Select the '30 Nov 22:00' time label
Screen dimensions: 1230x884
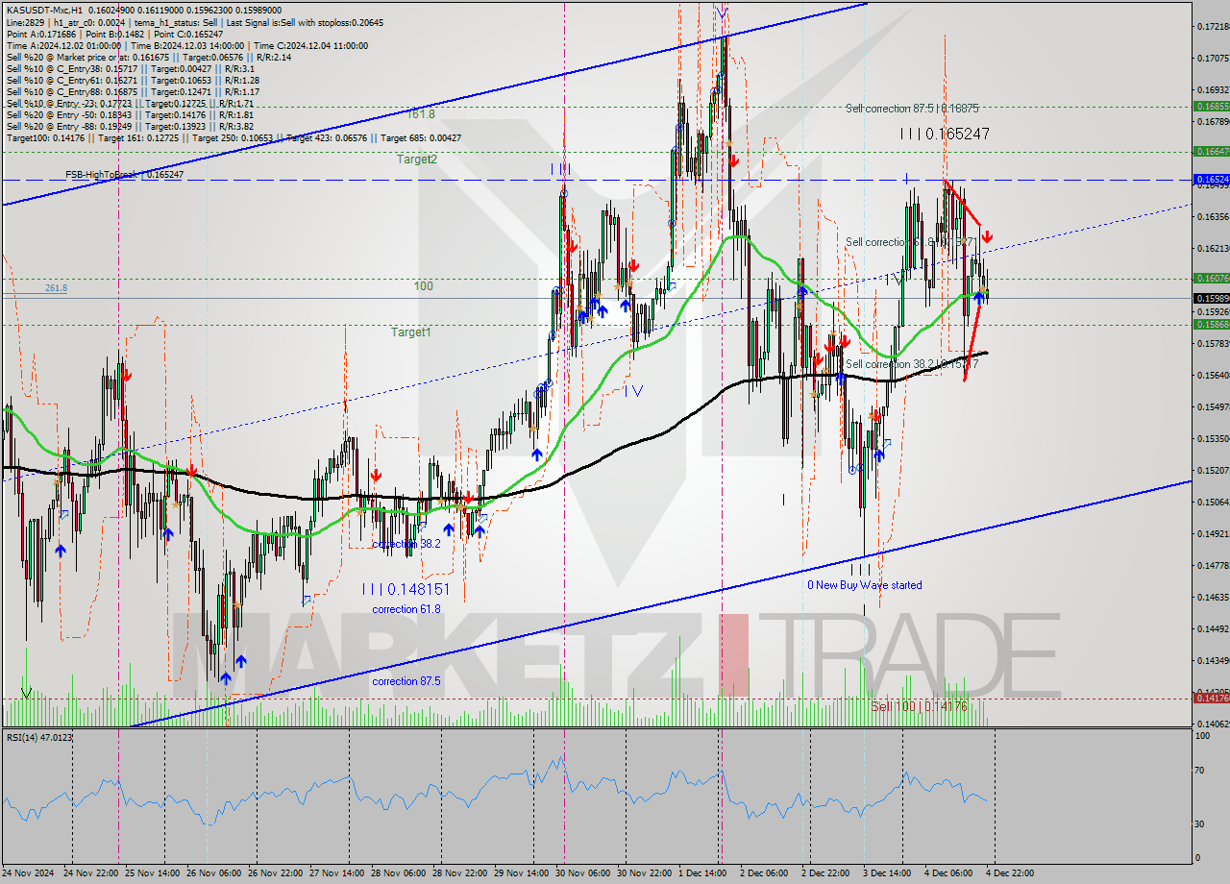647,873
